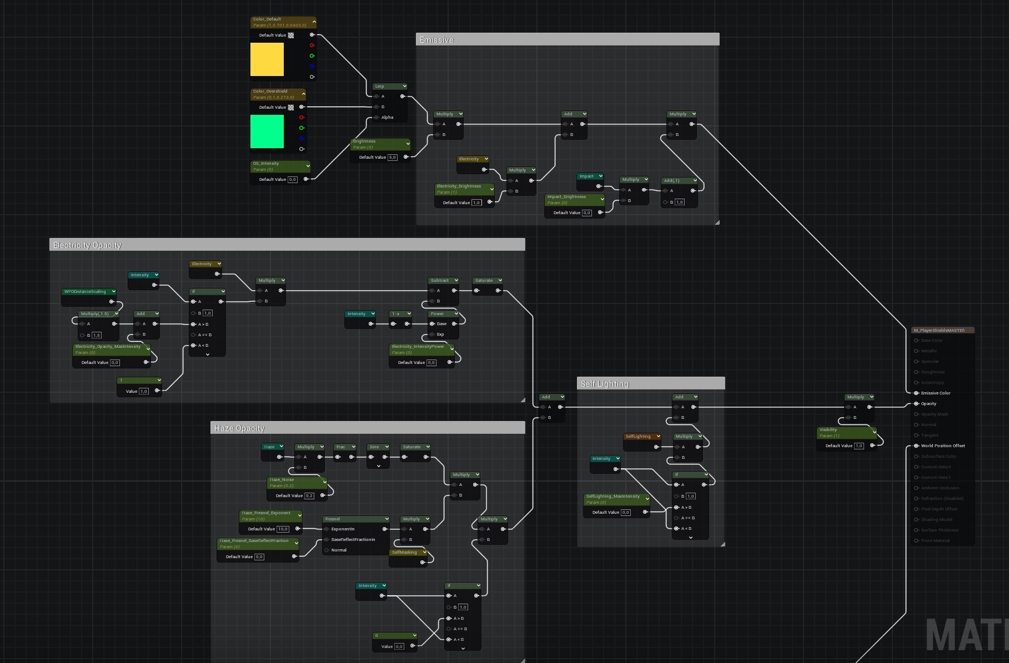The height and width of the screenshot is (663, 1009).
Task: Click the Base input pin on the Power node
Action: tap(432, 324)
